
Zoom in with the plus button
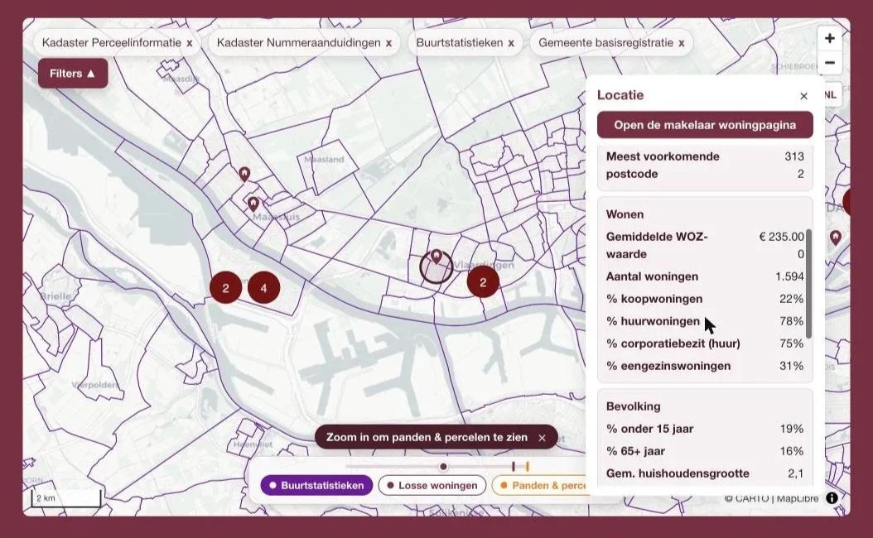pos(830,38)
